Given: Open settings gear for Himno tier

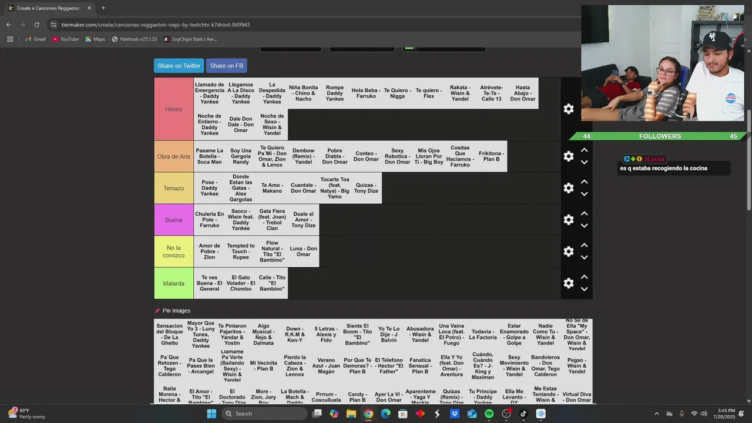Looking at the screenshot, I should (x=568, y=109).
